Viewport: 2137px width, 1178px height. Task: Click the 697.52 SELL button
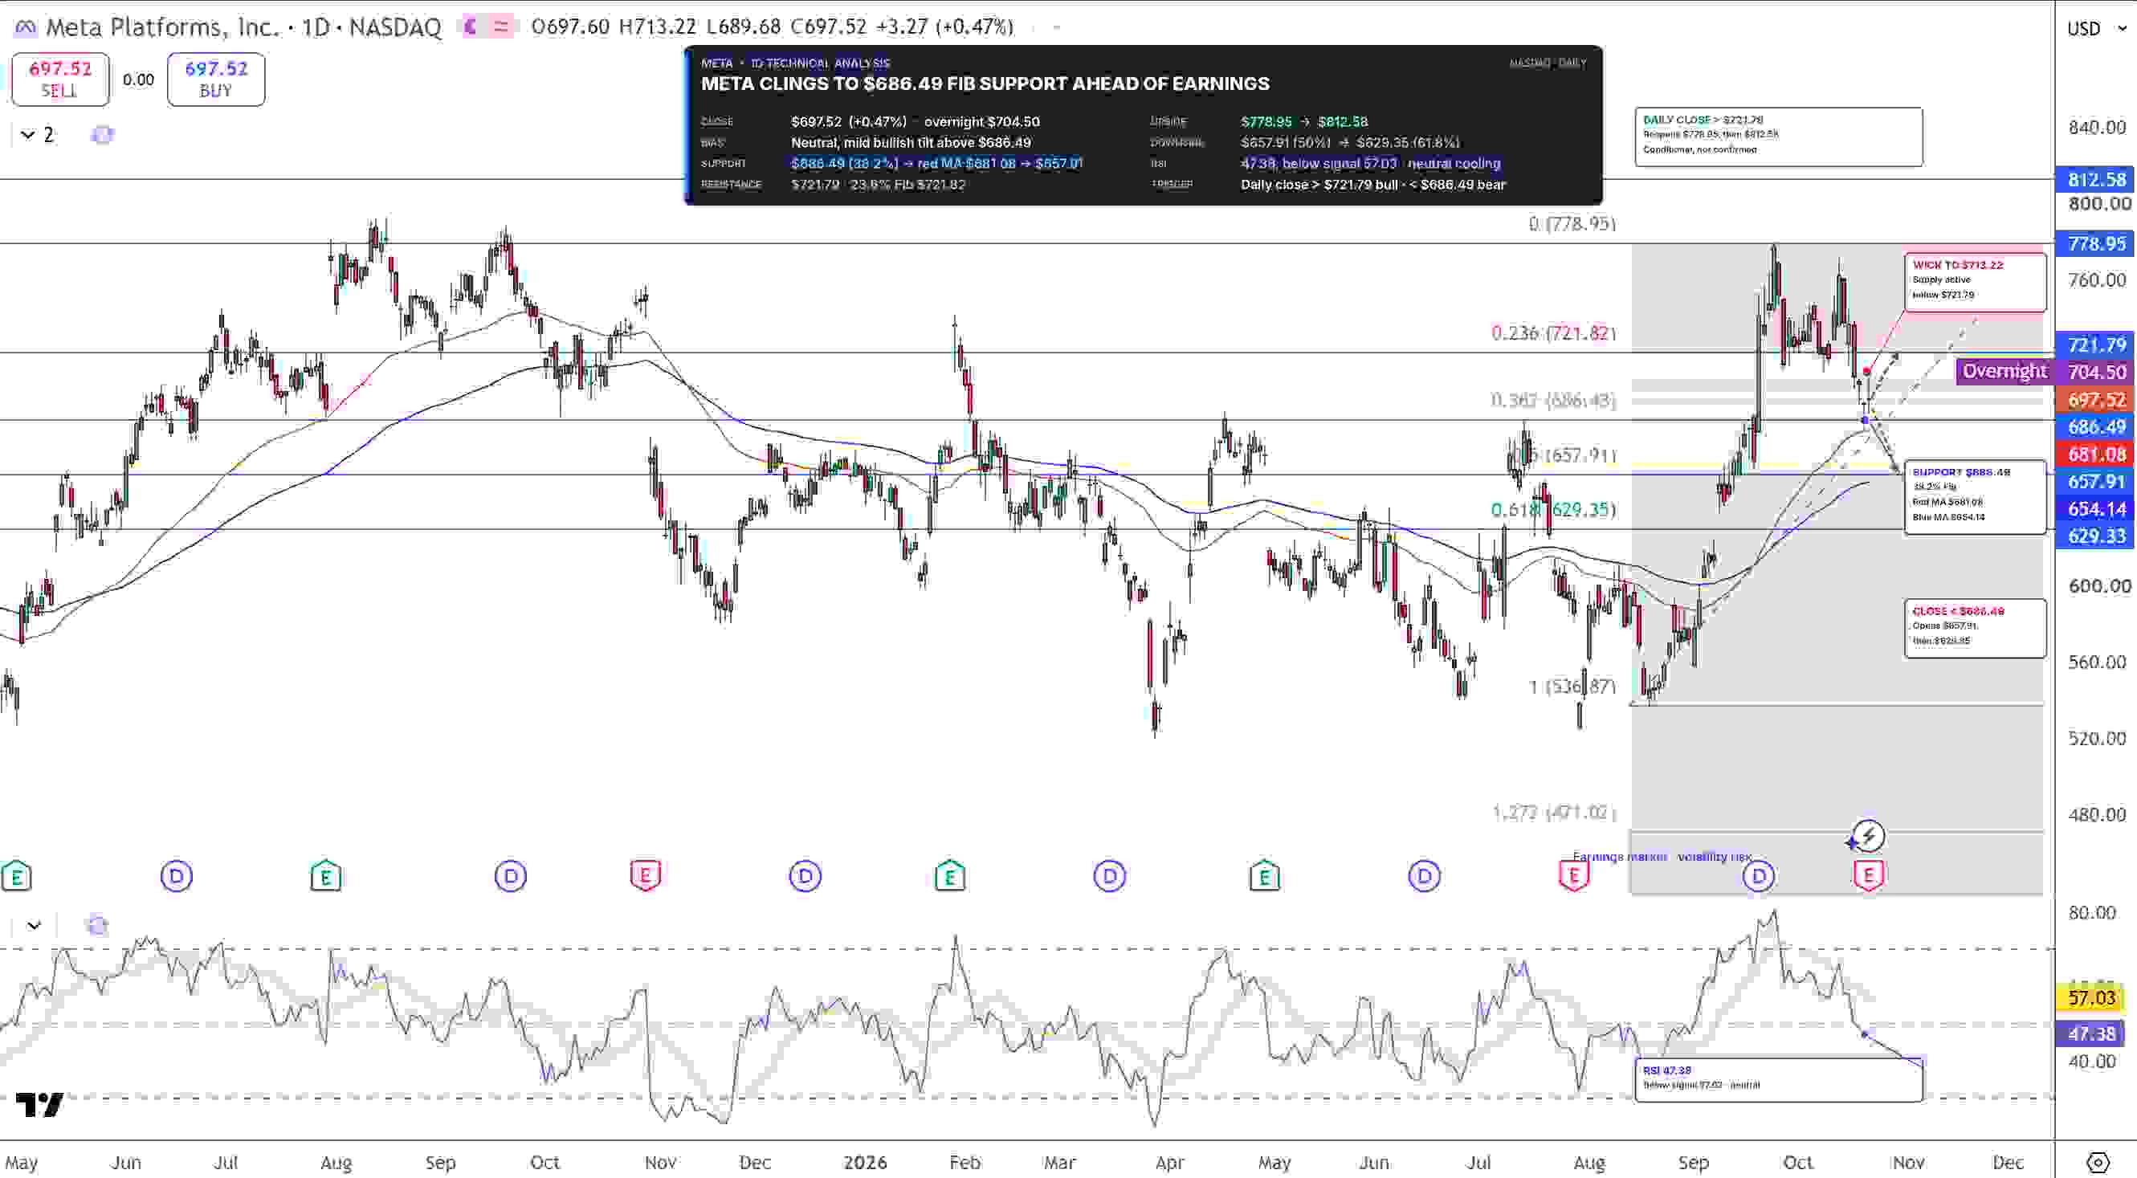(x=60, y=79)
